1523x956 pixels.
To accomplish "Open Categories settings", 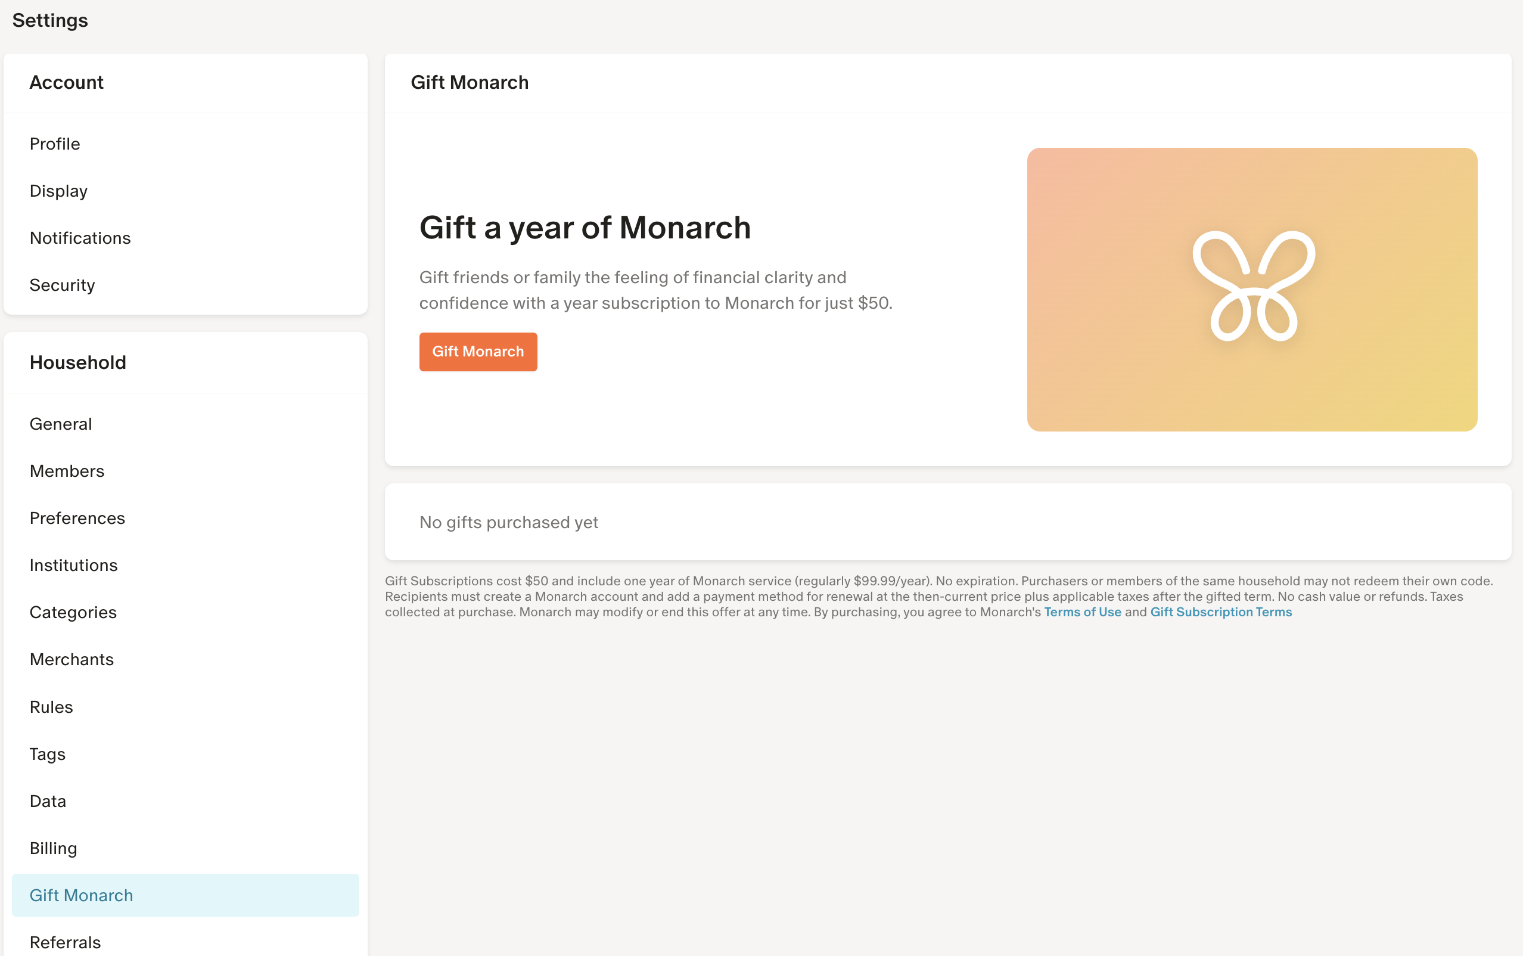I will tap(73, 612).
